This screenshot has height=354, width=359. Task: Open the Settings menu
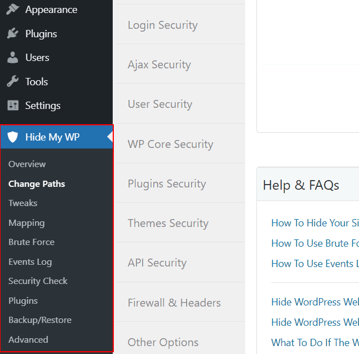[43, 106]
